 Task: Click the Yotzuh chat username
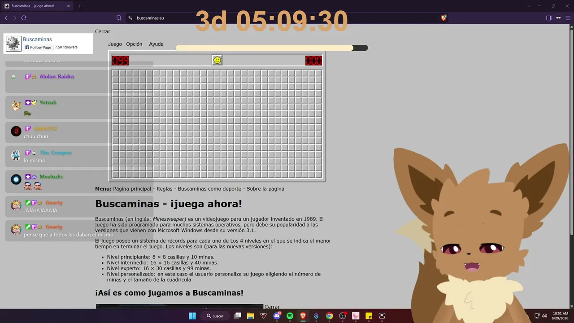tap(48, 103)
